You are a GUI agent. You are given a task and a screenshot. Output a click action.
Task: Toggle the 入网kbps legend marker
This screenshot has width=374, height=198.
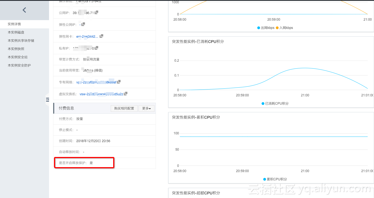(277, 28)
